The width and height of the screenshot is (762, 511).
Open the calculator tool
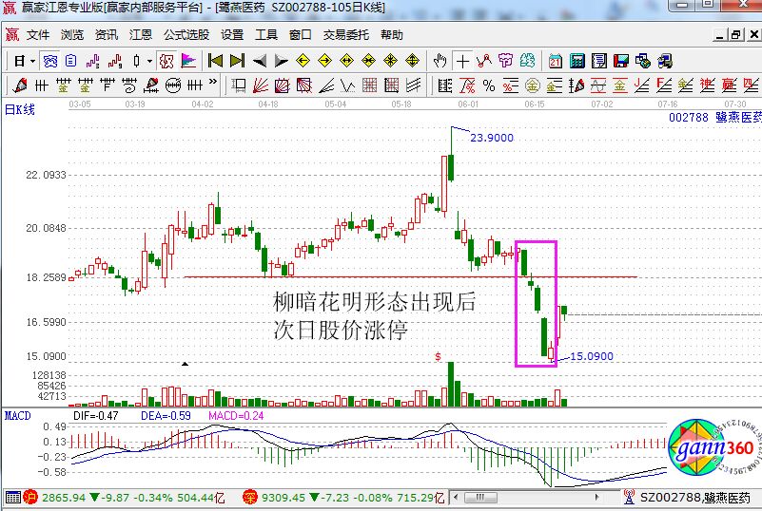(x=577, y=61)
